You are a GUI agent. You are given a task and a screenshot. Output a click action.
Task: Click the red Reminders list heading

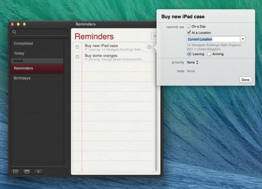[94, 37]
